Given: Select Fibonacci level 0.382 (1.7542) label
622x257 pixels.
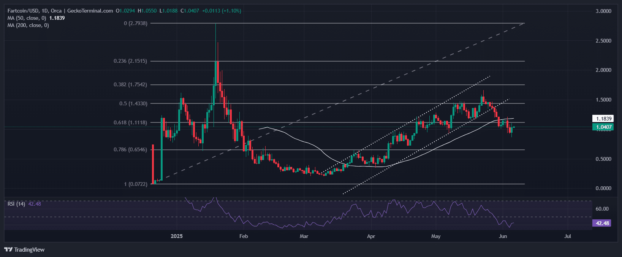Looking at the screenshot, I should pyautogui.click(x=130, y=84).
